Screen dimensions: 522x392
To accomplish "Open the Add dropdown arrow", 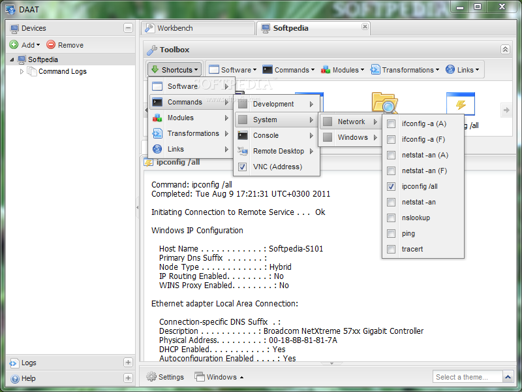I will coord(38,44).
